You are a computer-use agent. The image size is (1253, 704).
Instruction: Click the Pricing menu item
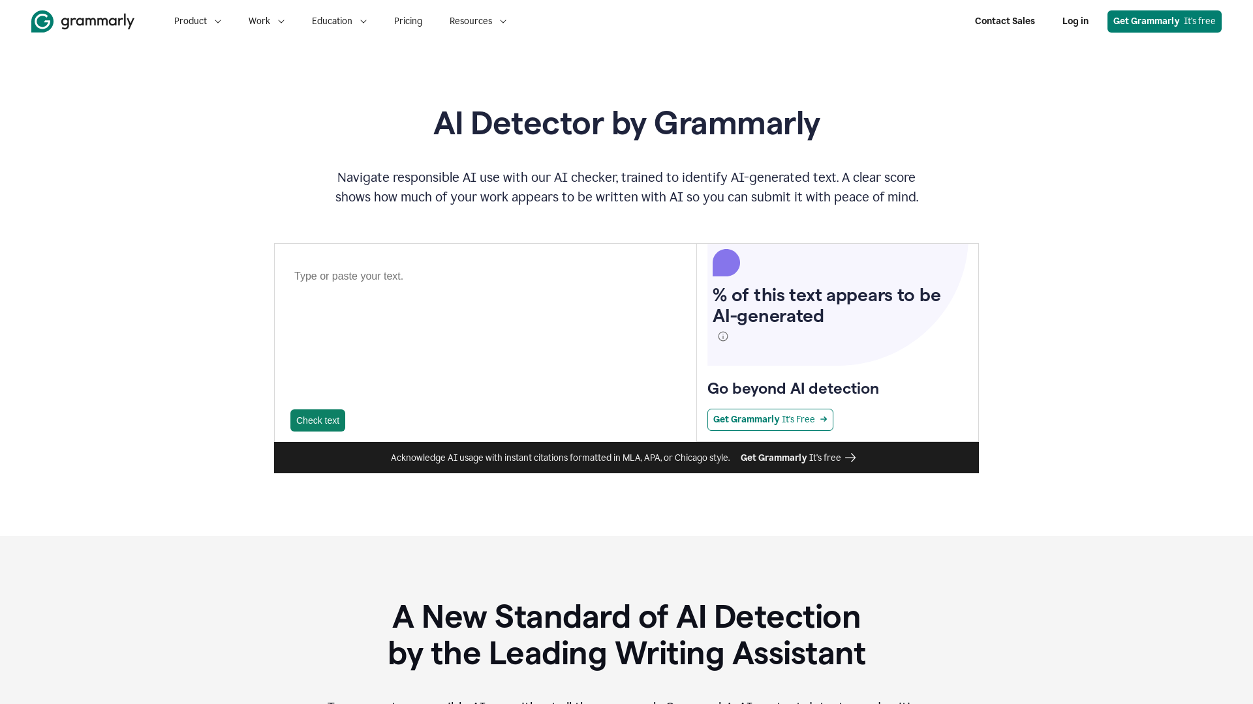408,21
